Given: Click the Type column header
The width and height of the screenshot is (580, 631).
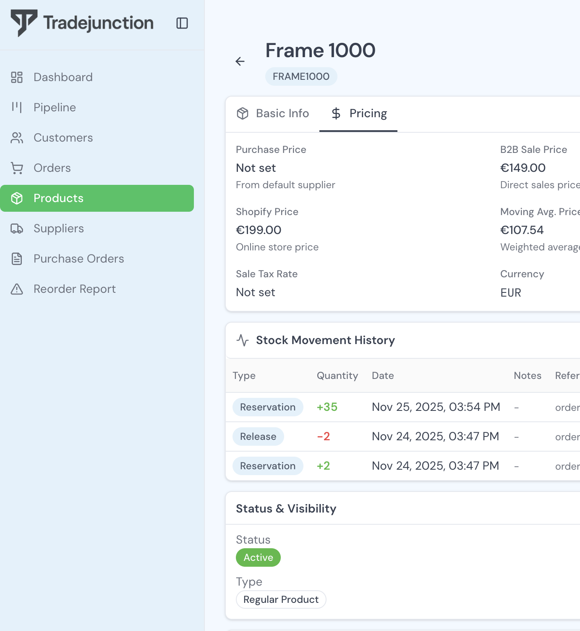Looking at the screenshot, I should pos(244,376).
